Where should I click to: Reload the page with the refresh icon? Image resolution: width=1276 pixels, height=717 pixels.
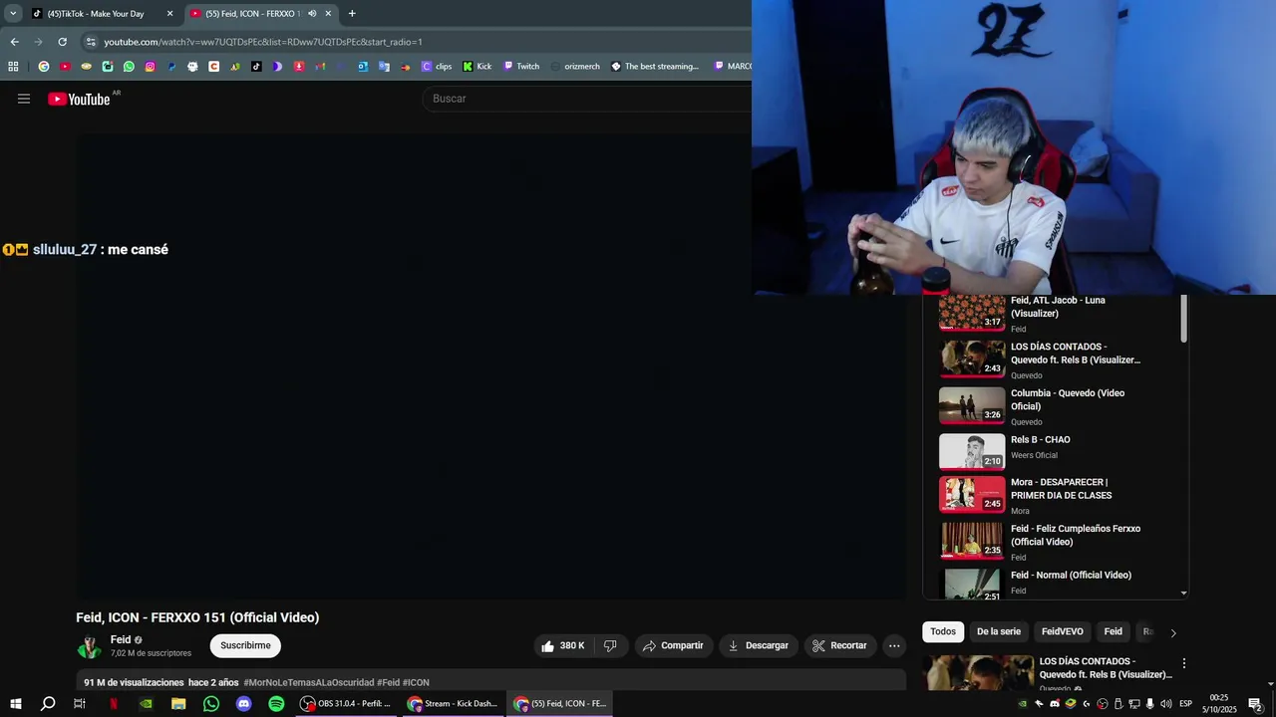[x=62, y=42]
